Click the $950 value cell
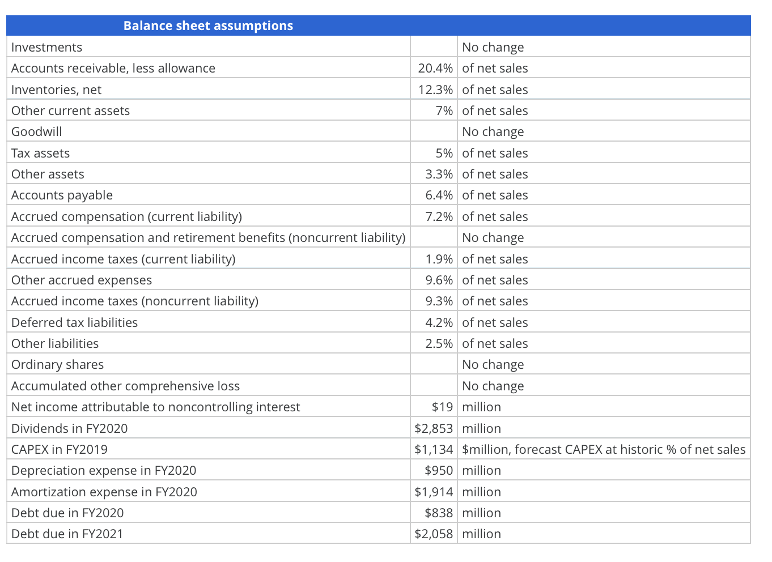This screenshot has width=772, height=562. point(434,470)
